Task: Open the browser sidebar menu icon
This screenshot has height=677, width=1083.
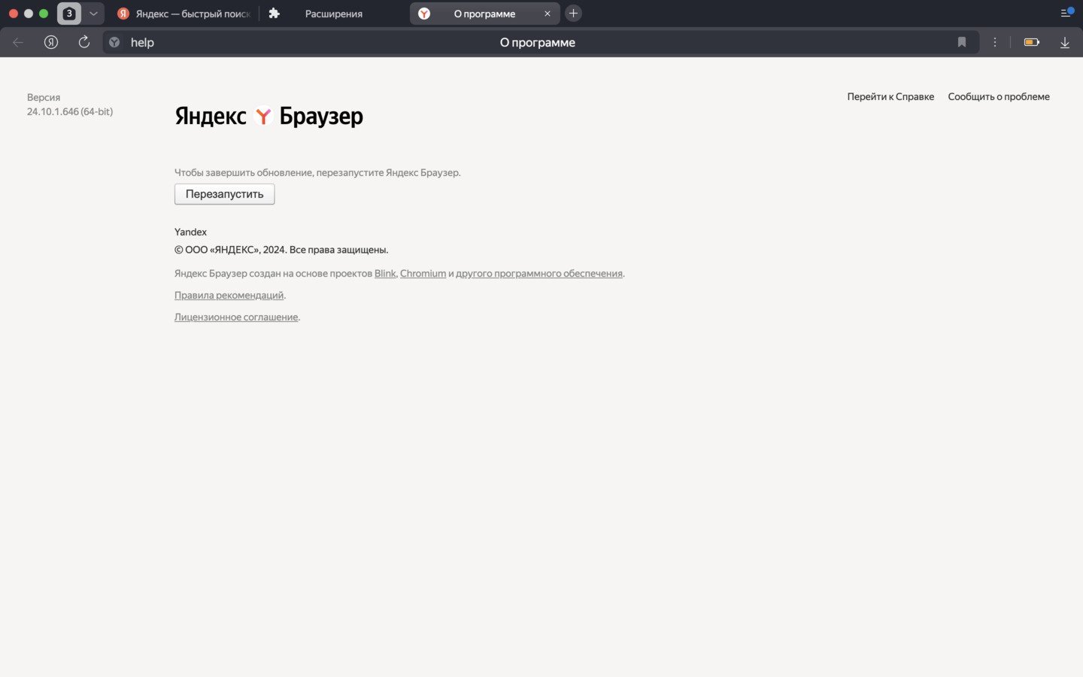Action: [x=1066, y=13]
